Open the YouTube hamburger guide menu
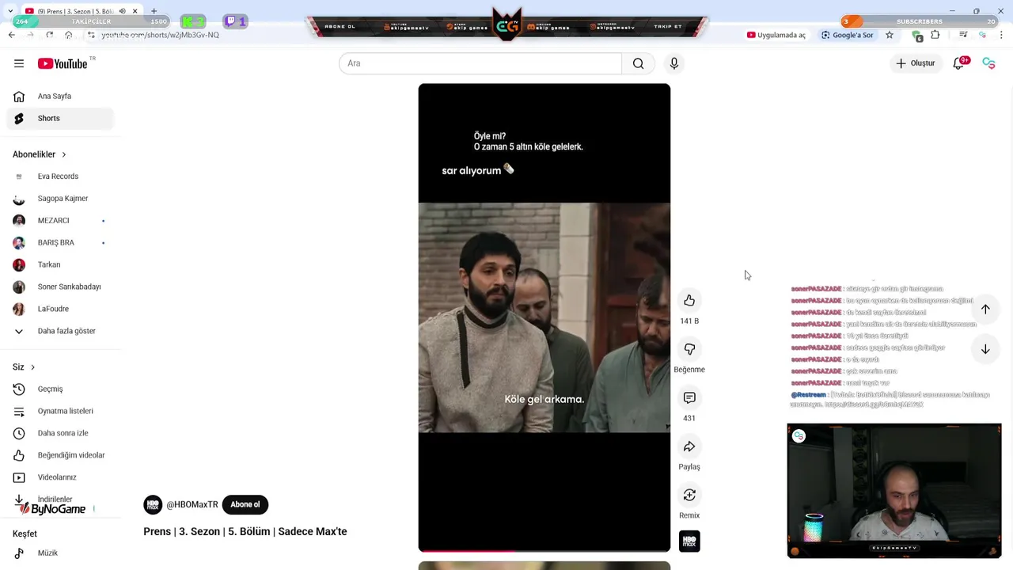Image resolution: width=1013 pixels, height=570 pixels. click(19, 63)
